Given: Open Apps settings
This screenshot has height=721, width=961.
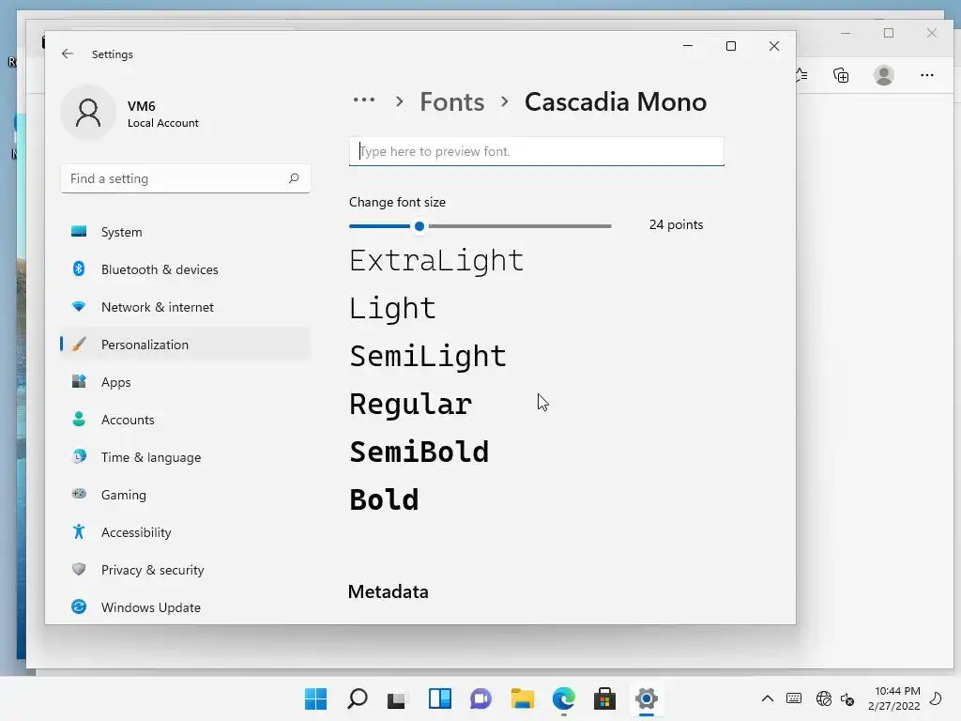Looking at the screenshot, I should (x=186, y=381).
